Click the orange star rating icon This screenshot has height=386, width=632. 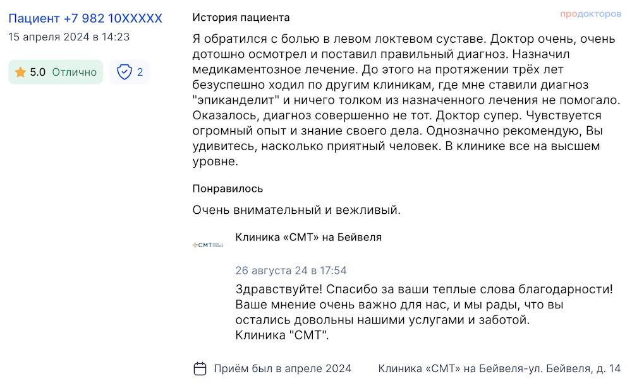[20, 72]
